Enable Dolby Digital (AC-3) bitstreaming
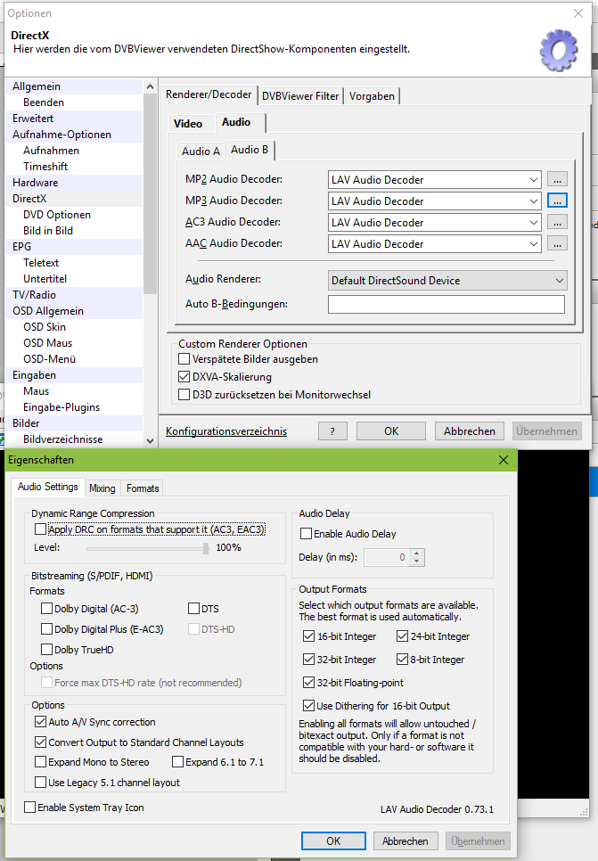 tap(46, 609)
